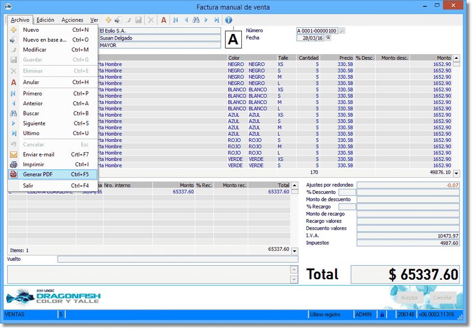This screenshot has height=329, width=472.
Task: Open the Ver menu
Action: click(x=94, y=20)
